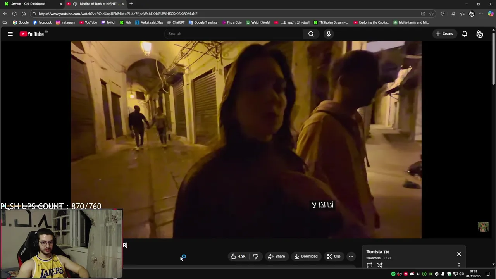Screen dimensions: 496x279
Task: Toggle playlist shuffle
Action: pos(380,265)
